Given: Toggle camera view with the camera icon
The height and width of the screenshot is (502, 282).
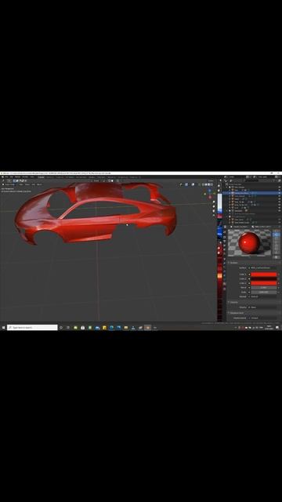Looking at the screenshot, I should [x=214, y=211].
